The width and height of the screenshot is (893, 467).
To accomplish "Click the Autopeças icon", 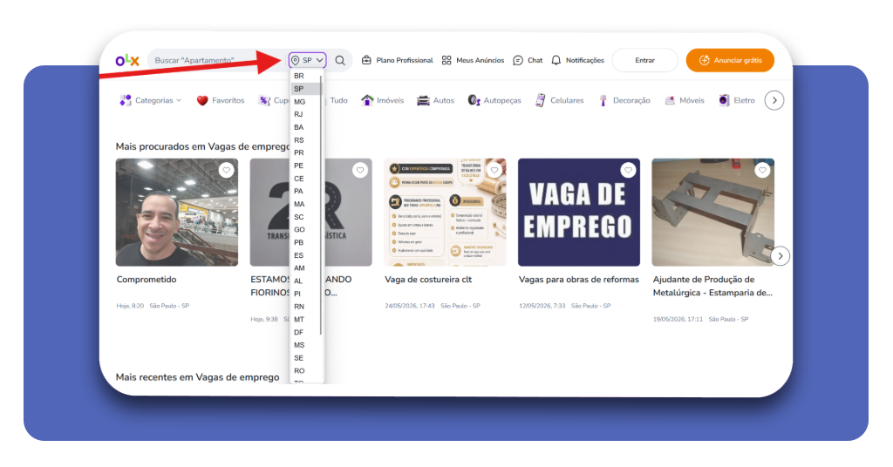I will coord(474,100).
